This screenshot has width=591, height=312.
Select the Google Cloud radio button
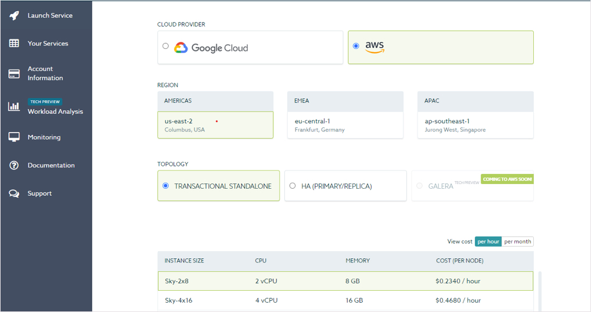click(166, 46)
